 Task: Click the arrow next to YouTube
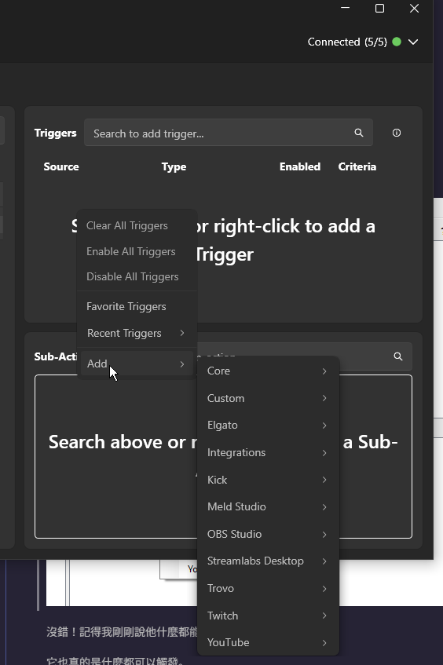pos(324,643)
